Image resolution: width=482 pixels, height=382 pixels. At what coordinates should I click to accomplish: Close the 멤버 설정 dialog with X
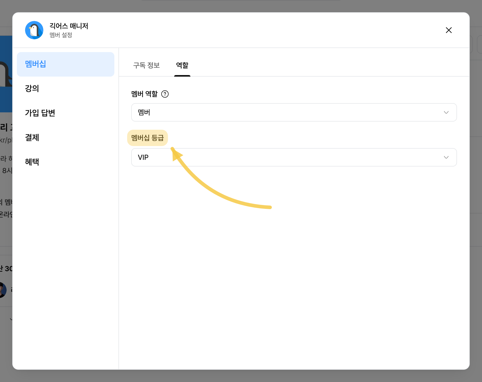[449, 30]
